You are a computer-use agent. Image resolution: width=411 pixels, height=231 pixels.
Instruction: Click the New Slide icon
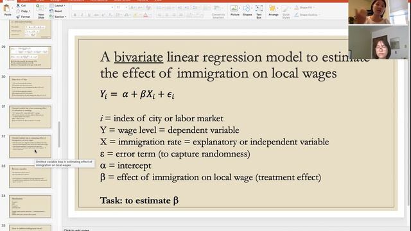pos(40,8)
